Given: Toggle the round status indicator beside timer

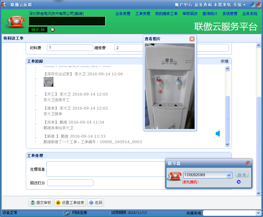Looking at the screenshot, I should [53, 30].
